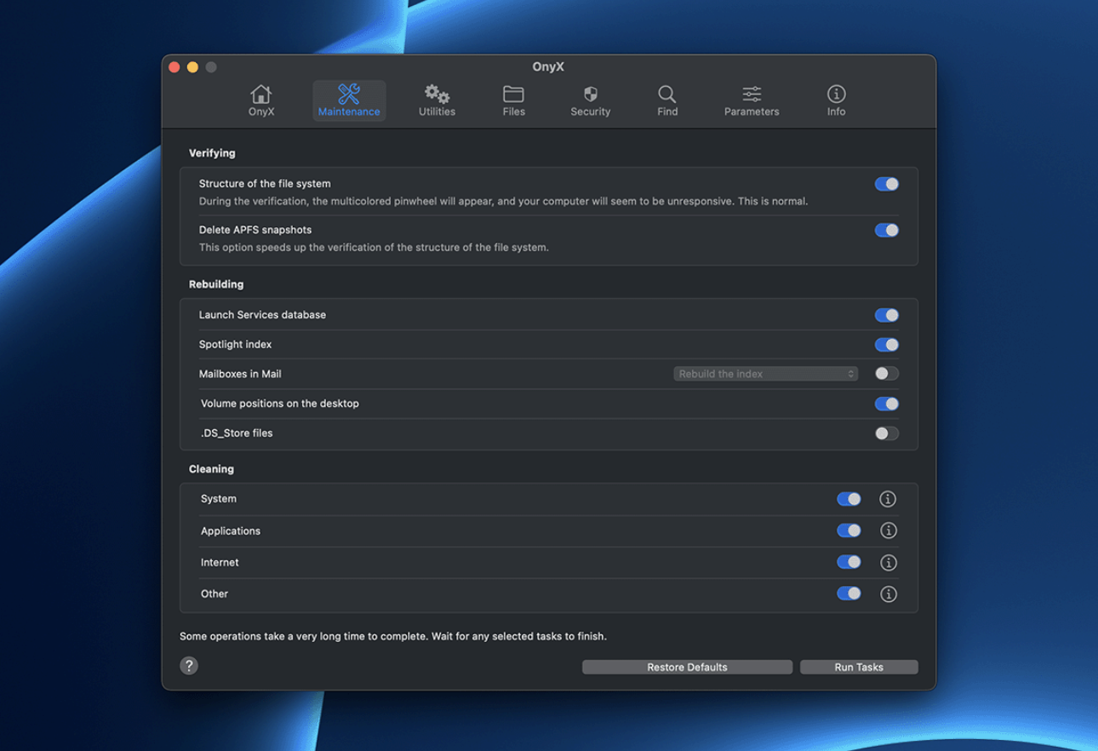Click the info icon beside System
Screen dimensions: 1098x751
coord(888,499)
